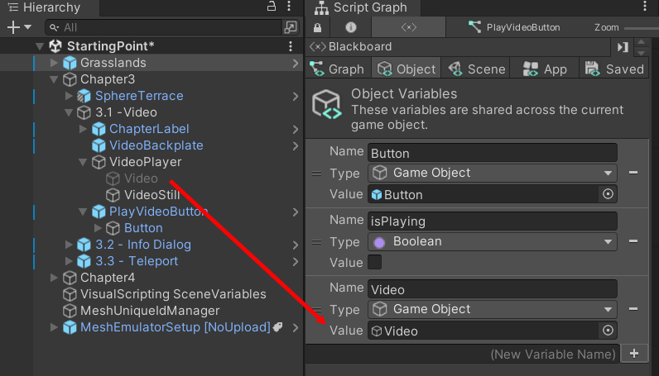Expand the 3.3 - Teleport object
The width and height of the screenshot is (659, 376).
point(69,261)
